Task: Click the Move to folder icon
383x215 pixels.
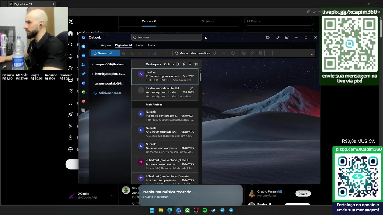Action: tap(155, 53)
